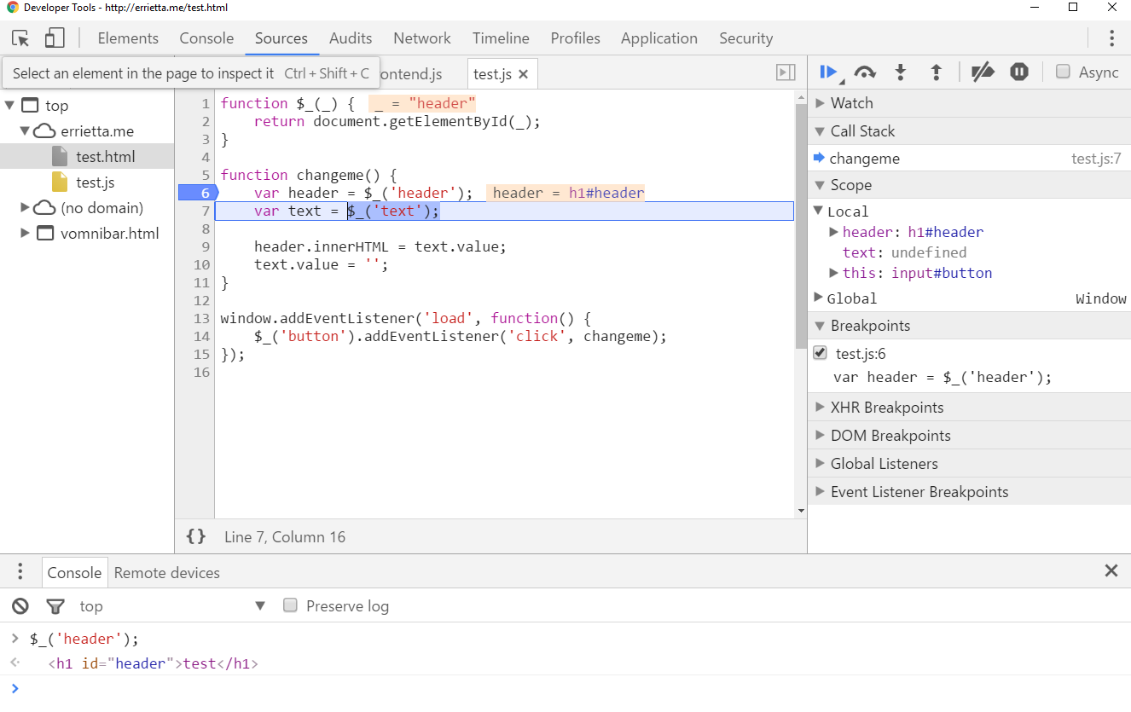Select the Remote devices drawer tab
The width and height of the screenshot is (1131, 712).
(167, 573)
